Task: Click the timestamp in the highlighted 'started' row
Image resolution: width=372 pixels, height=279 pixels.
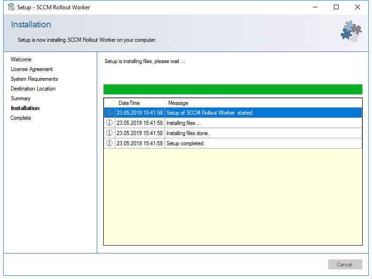Action: tap(140, 113)
